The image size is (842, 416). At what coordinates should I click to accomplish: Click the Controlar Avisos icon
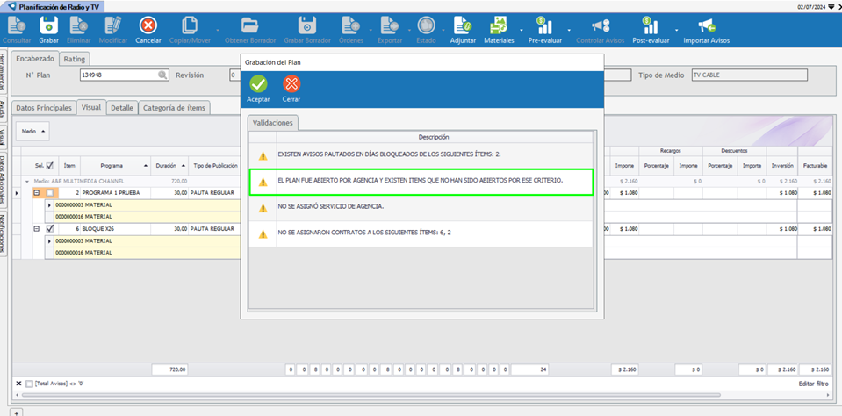(x=600, y=25)
